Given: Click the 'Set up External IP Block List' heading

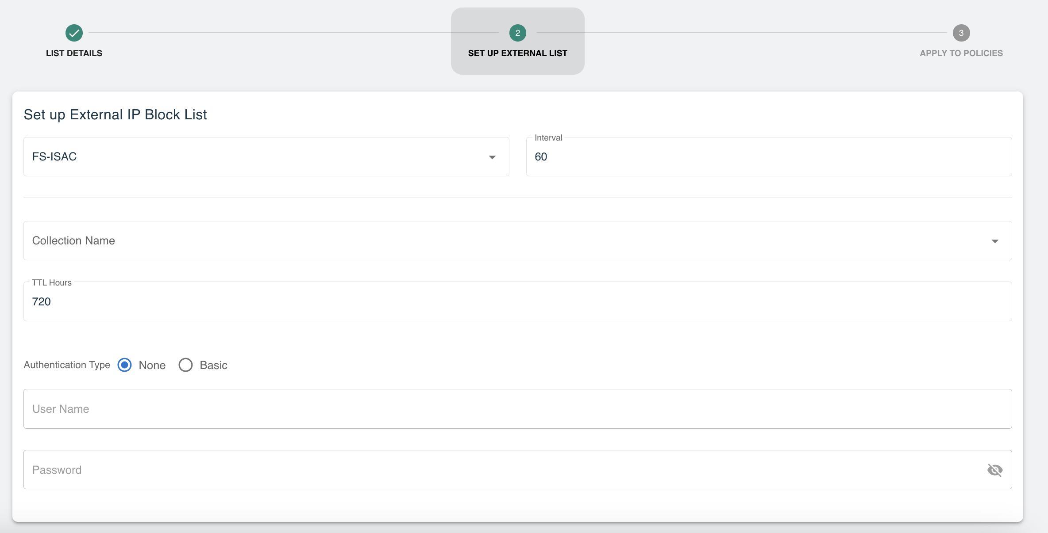Looking at the screenshot, I should [x=115, y=114].
